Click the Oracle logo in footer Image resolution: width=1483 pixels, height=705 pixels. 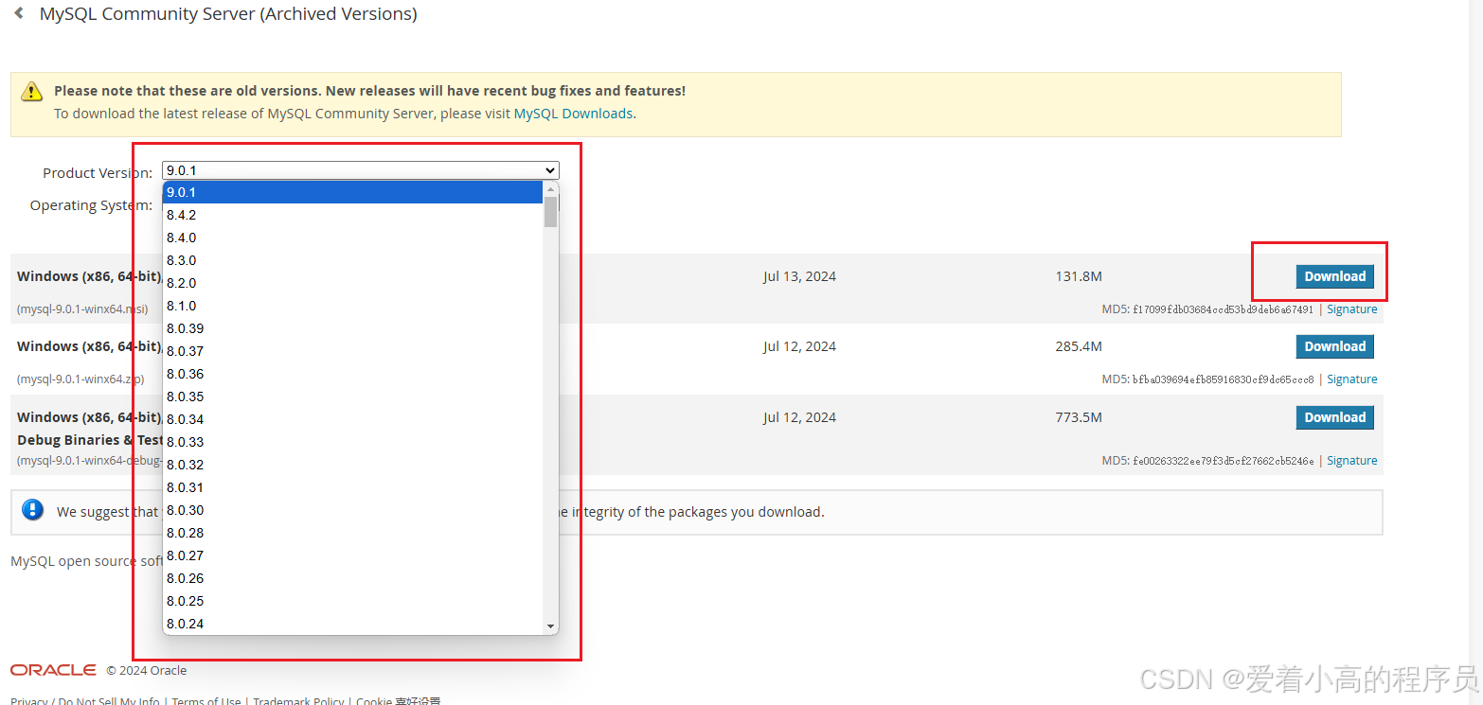click(x=53, y=670)
